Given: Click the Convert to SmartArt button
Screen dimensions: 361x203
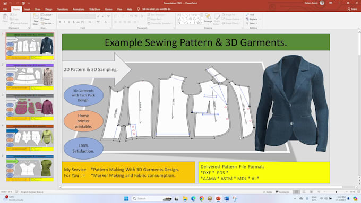Looking at the screenshot, I should (x=160, y=23).
